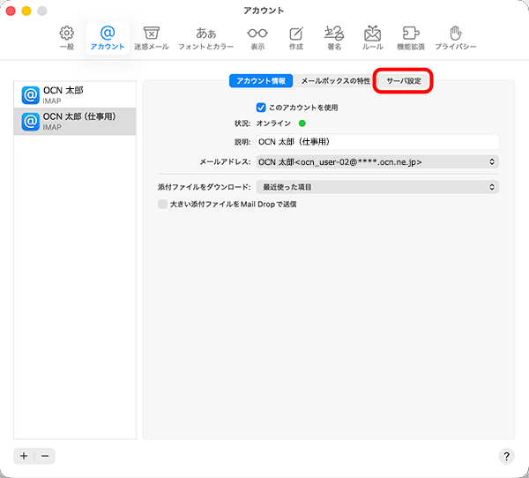Open the 一般 general preferences pane
The image size is (529, 478).
coord(66,37)
